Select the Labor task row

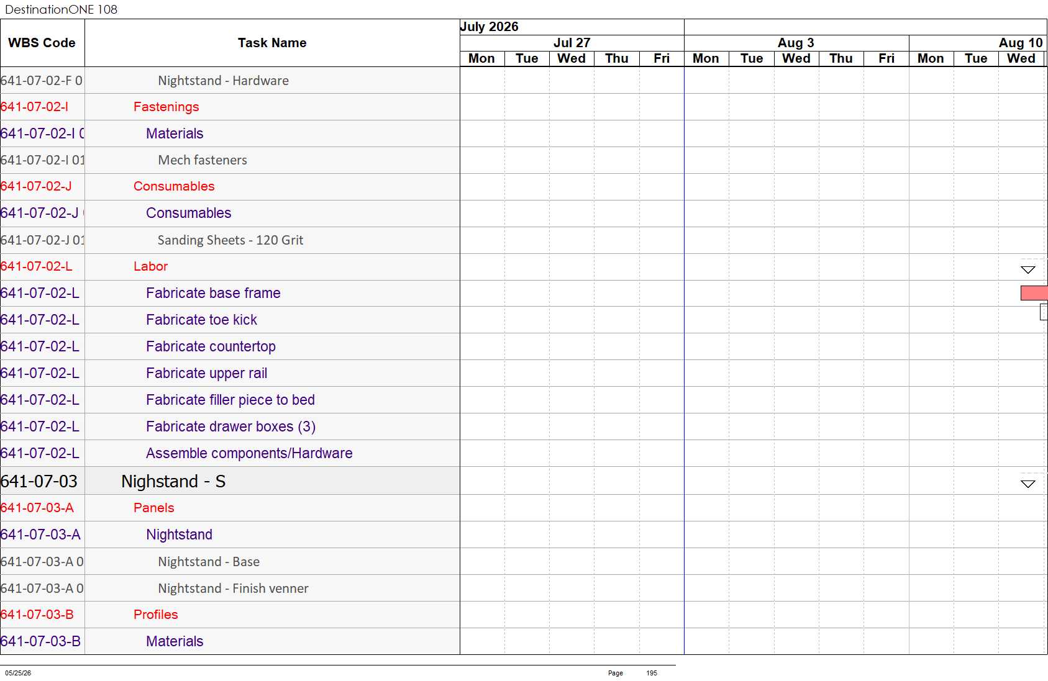click(230, 266)
